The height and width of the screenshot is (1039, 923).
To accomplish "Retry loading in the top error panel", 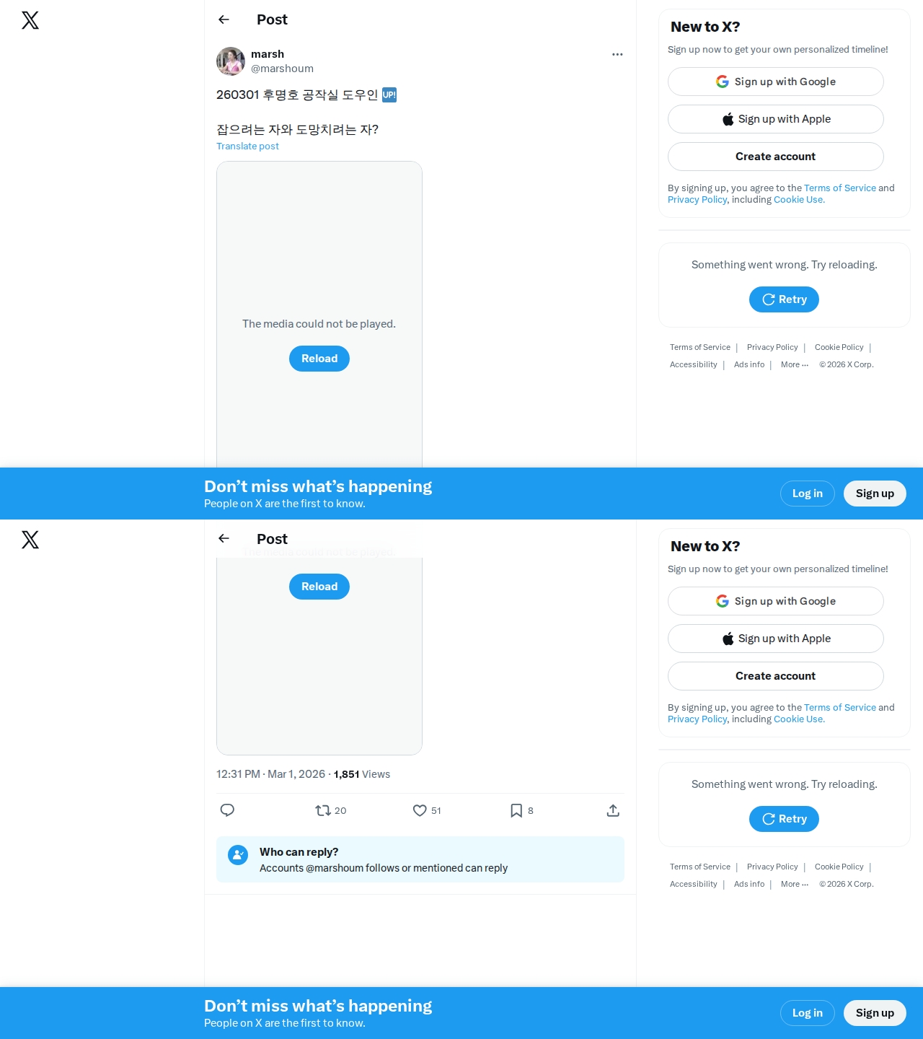I will (784, 299).
